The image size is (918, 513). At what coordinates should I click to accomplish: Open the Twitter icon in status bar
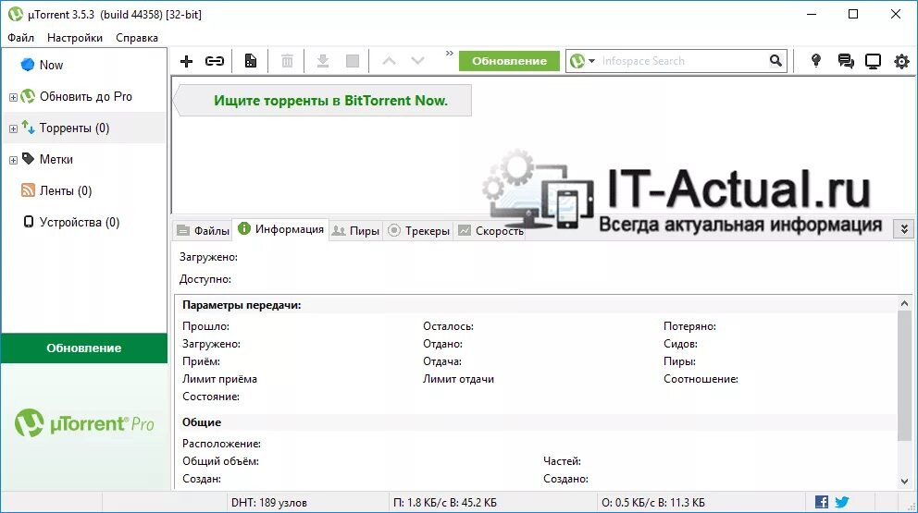tap(842, 502)
